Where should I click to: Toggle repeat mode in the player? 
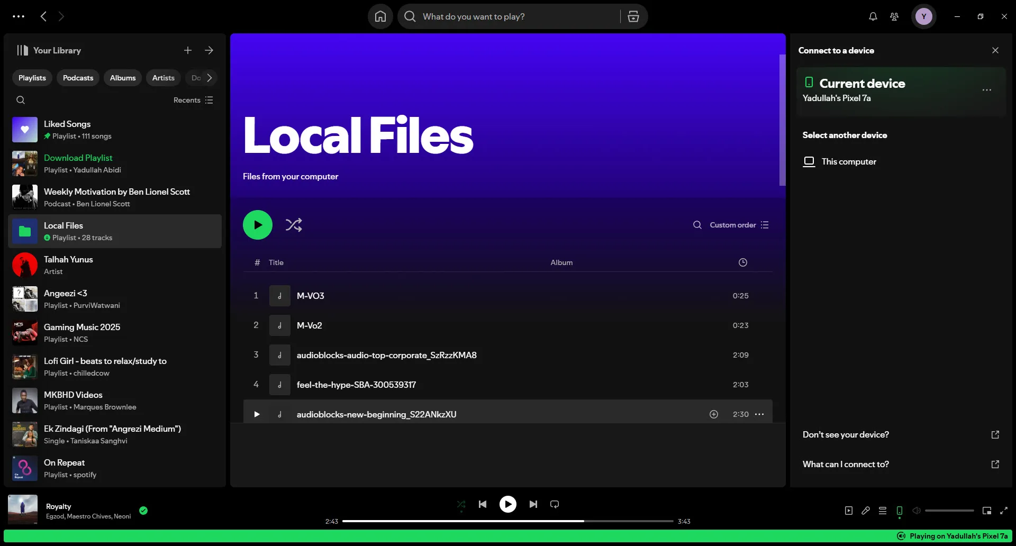pyautogui.click(x=554, y=504)
